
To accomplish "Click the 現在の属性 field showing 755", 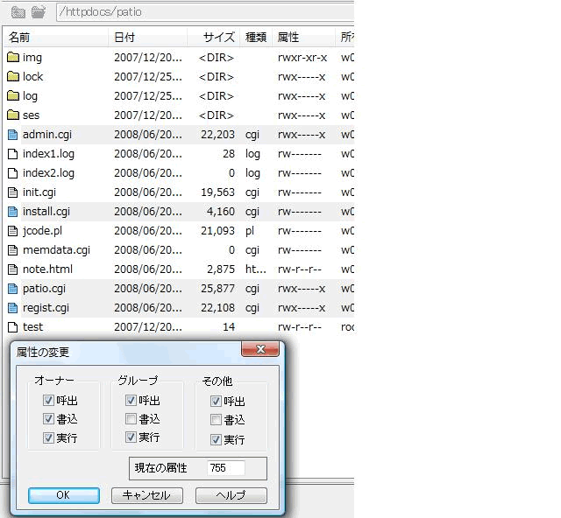I will (x=226, y=468).
